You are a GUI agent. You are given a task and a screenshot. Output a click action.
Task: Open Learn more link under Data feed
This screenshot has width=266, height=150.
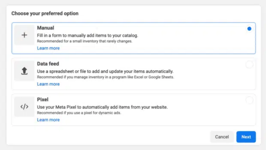tap(48, 84)
